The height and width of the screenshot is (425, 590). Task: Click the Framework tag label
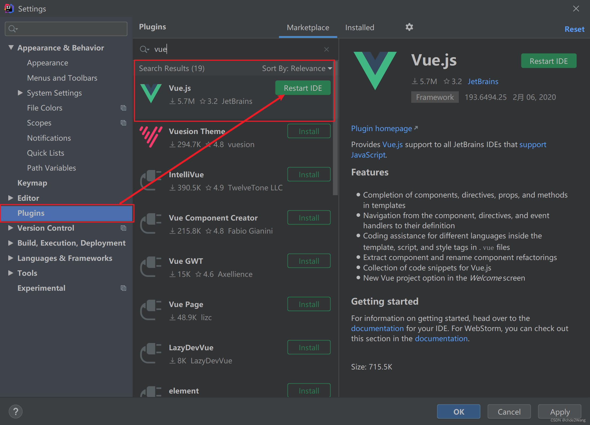click(x=435, y=97)
